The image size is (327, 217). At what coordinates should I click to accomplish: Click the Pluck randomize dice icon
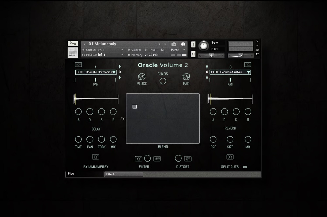141,77
